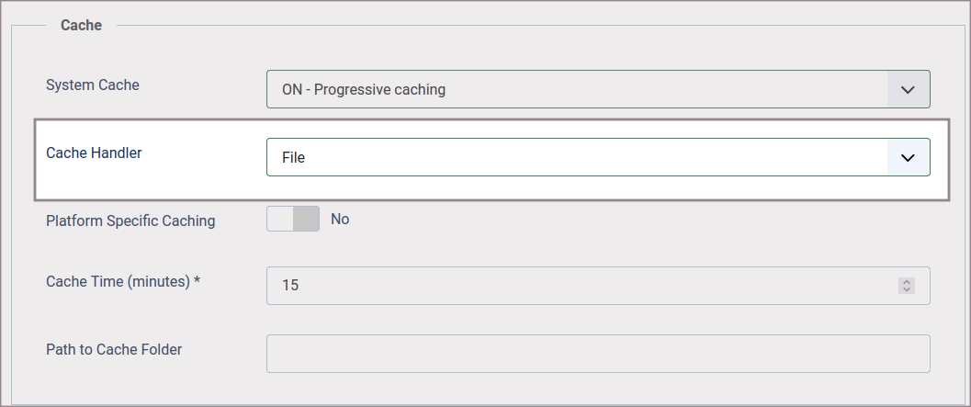
Task: Select the Platform Specific Caching label
Action: 130,220
